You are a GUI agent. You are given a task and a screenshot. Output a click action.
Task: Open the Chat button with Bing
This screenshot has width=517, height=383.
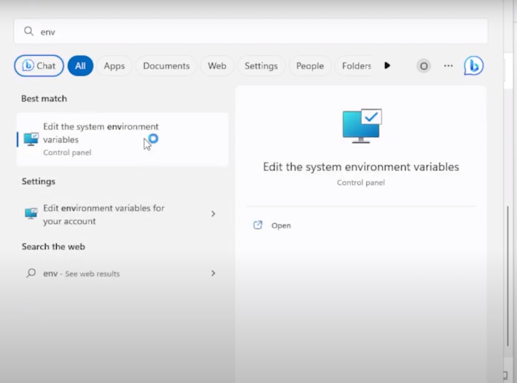pos(39,66)
